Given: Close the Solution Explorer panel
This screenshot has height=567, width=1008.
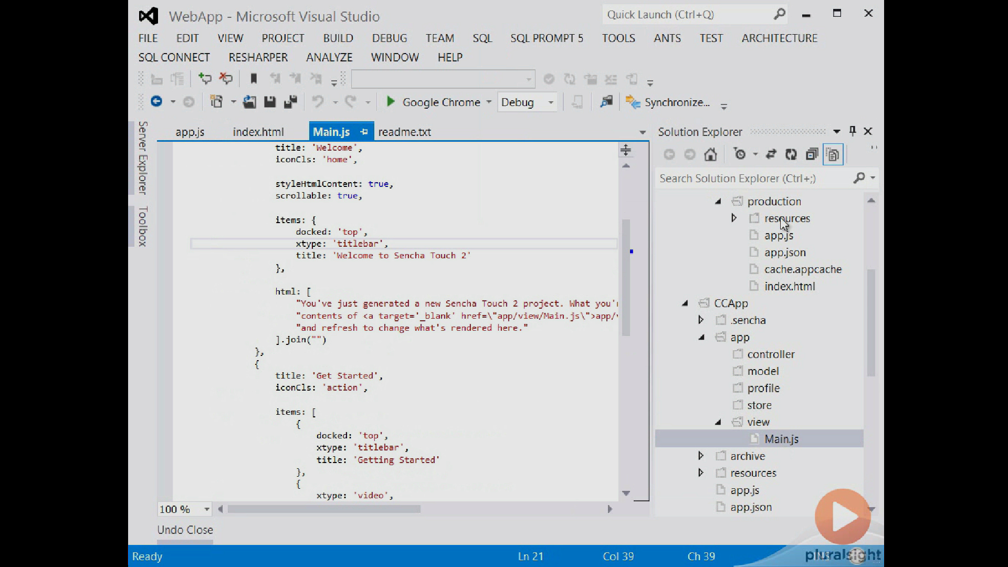Looking at the screenshot, I should [868, 131].
